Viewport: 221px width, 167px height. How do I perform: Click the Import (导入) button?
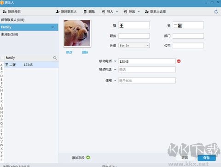click(107, 12)
